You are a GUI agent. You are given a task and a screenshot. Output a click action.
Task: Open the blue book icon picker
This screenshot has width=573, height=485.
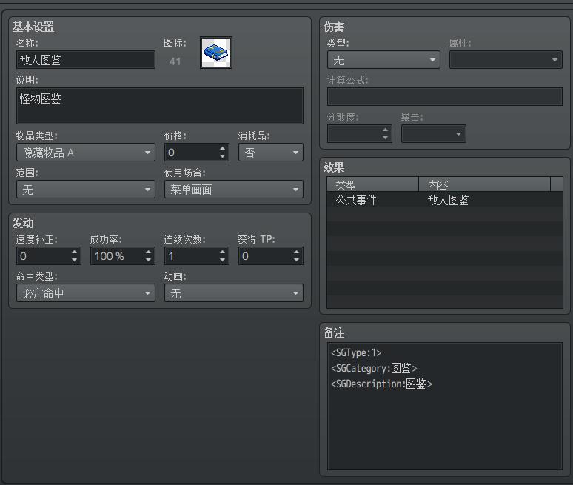click(216, 53)
